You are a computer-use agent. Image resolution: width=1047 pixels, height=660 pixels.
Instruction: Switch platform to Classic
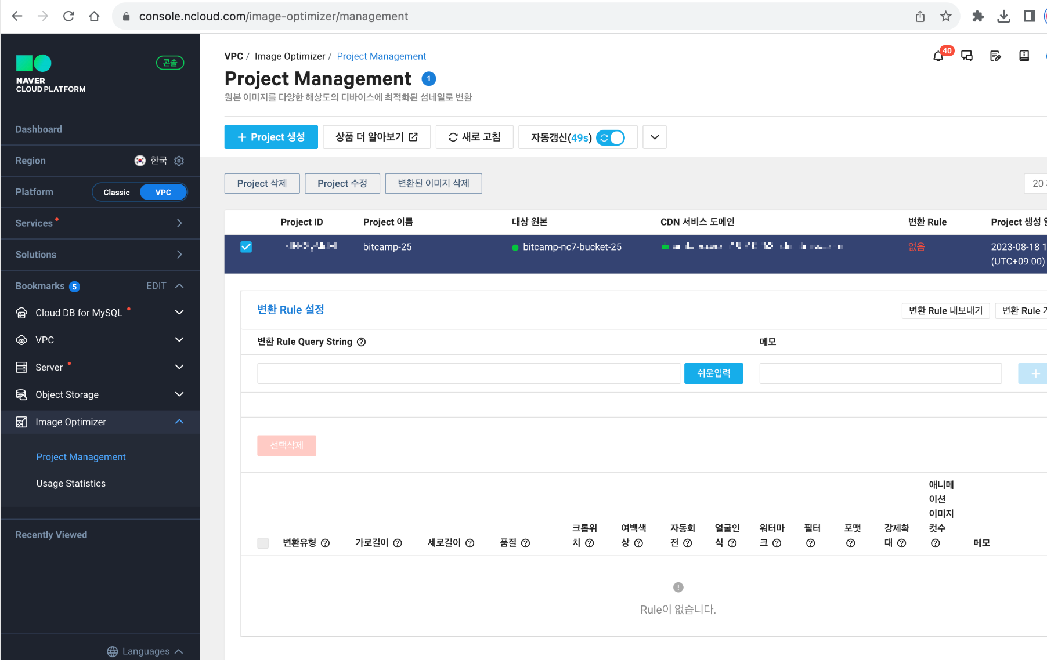117,192
